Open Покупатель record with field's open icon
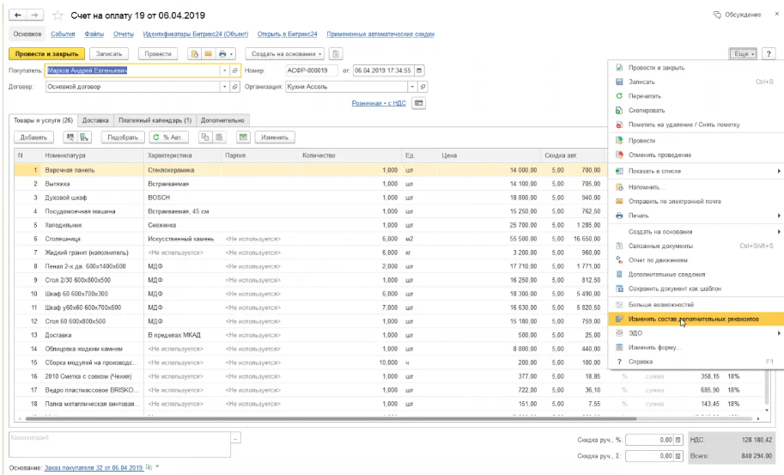This screenshot has height=475, width=784. click(x=235, y=70)
